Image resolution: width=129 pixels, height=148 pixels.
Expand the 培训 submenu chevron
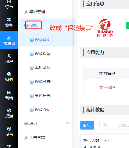pos(67,123)
